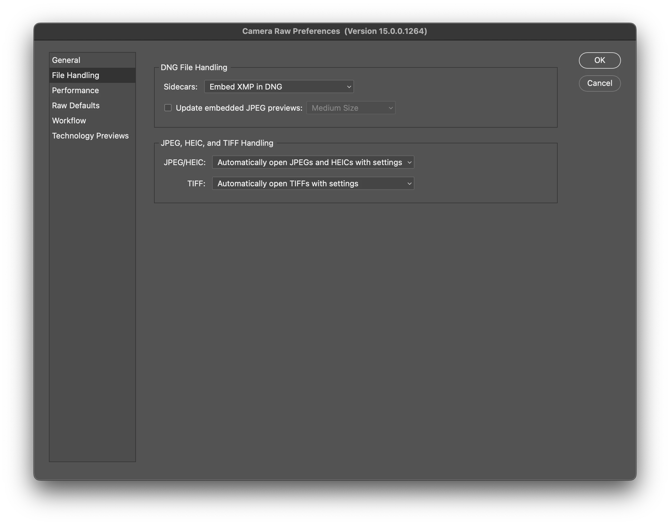Click 'JPEG, HEIC, and TIFF Handling' heading
Image resolution: width=670 pixels, height=525 pixels.
point(217,143)
